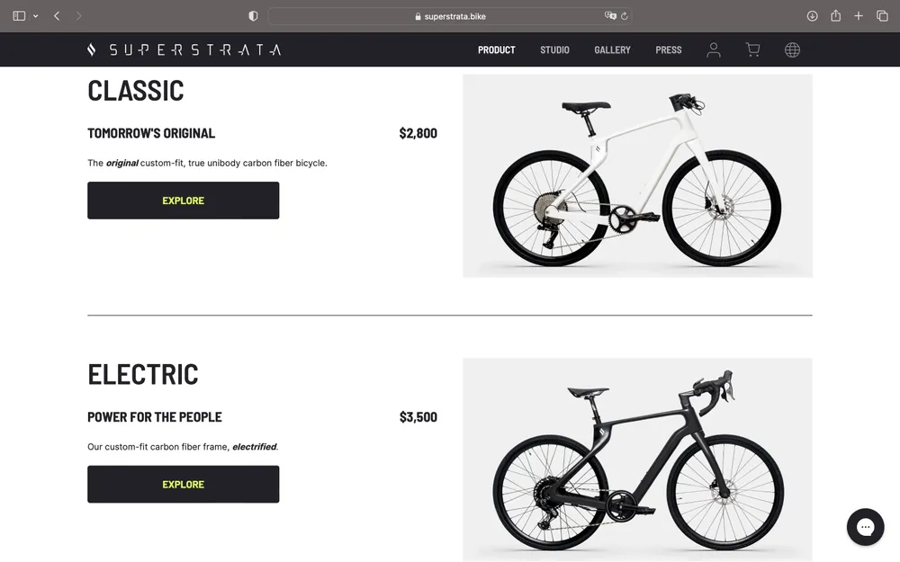Image resolution: width=900 pixels, height=562 pixels.
Task: Click the white Classic bike image
Action: pos(637,176)
